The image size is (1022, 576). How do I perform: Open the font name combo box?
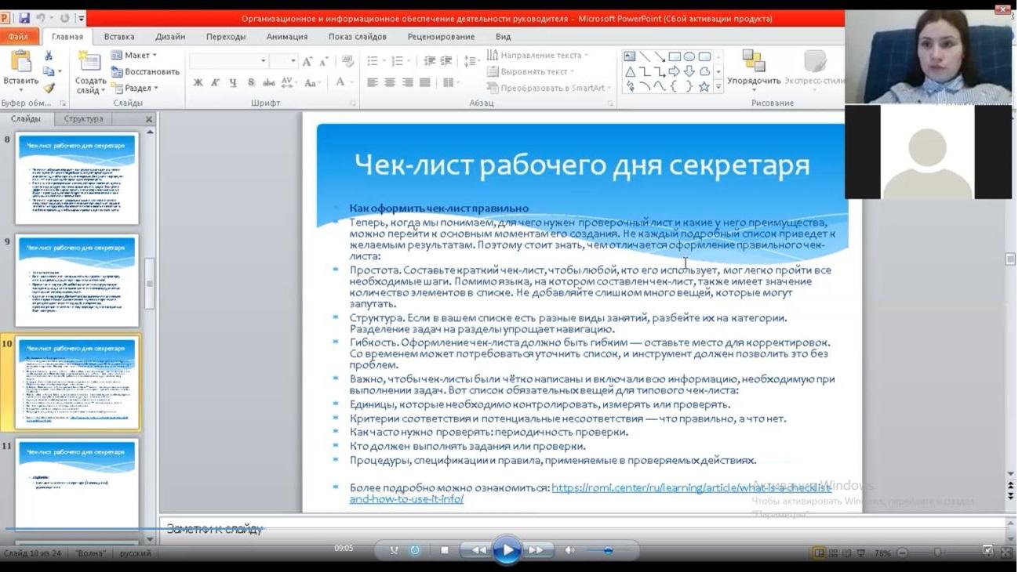tap(228, 61)
